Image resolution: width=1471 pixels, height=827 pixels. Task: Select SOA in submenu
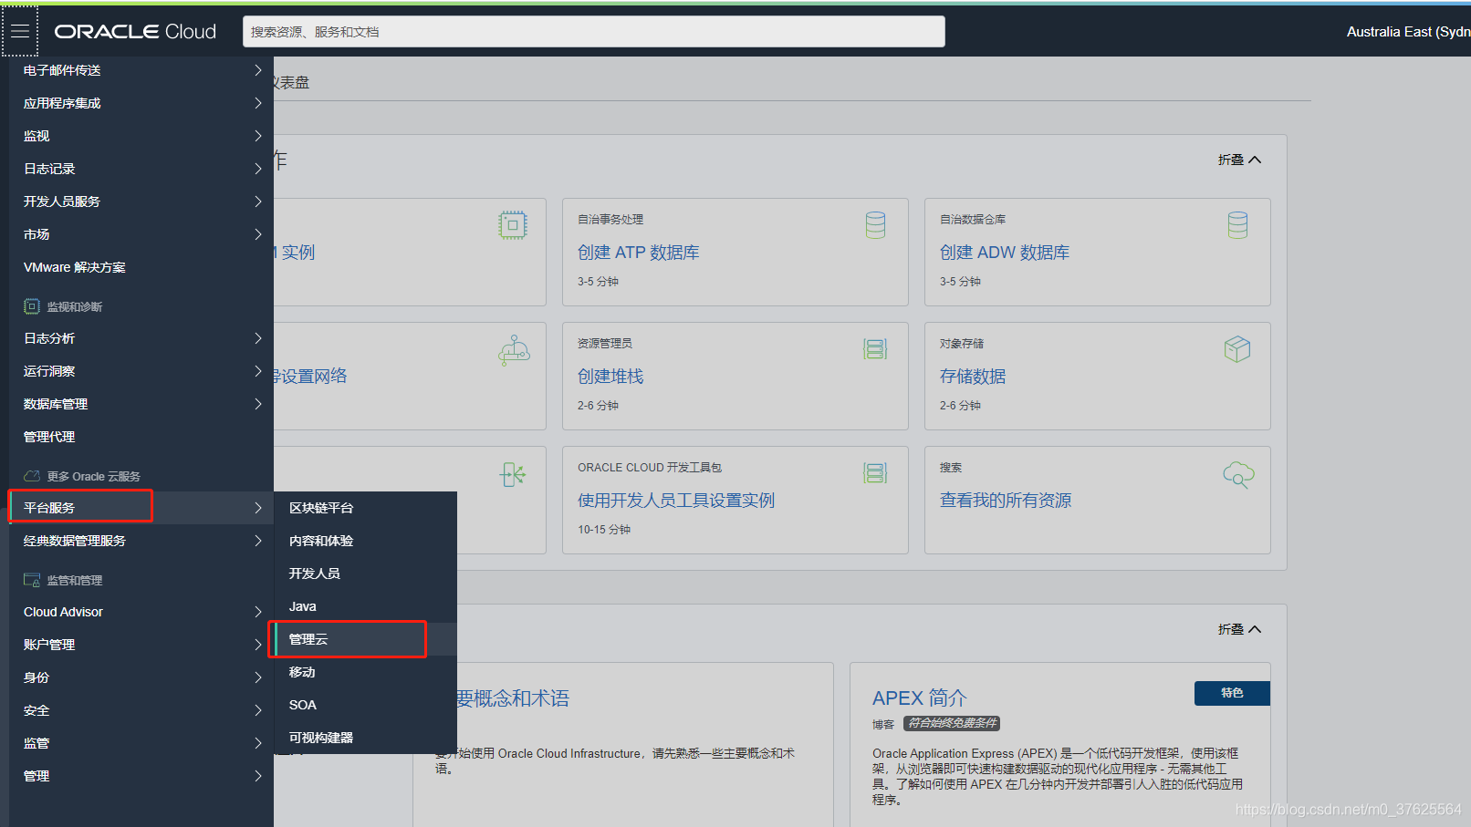365,705
